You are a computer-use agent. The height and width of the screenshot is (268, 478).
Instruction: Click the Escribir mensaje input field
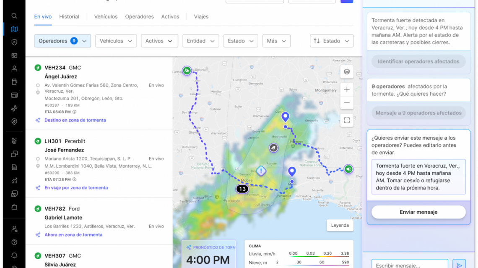pos(409,265)
